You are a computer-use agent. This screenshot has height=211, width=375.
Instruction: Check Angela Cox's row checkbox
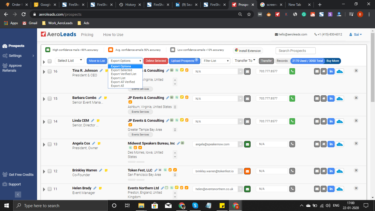[x=50, y=144]
